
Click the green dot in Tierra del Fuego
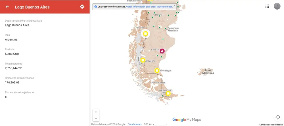point(162,96)
